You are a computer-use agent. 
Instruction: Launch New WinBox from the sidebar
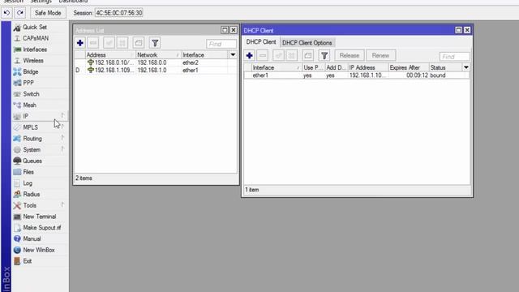(x=39, y=250)
